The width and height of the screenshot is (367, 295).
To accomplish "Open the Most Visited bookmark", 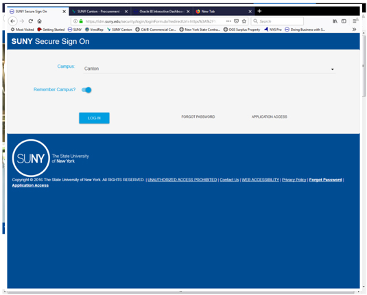I will pos(23,29).
